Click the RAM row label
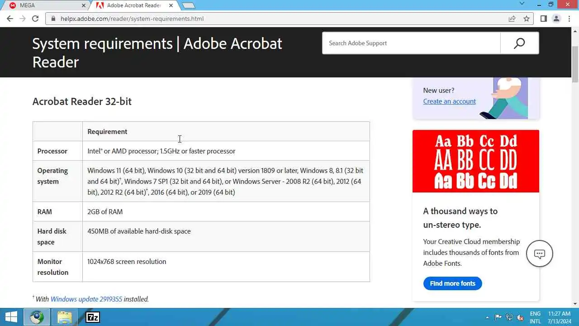 tap(45, 211)
